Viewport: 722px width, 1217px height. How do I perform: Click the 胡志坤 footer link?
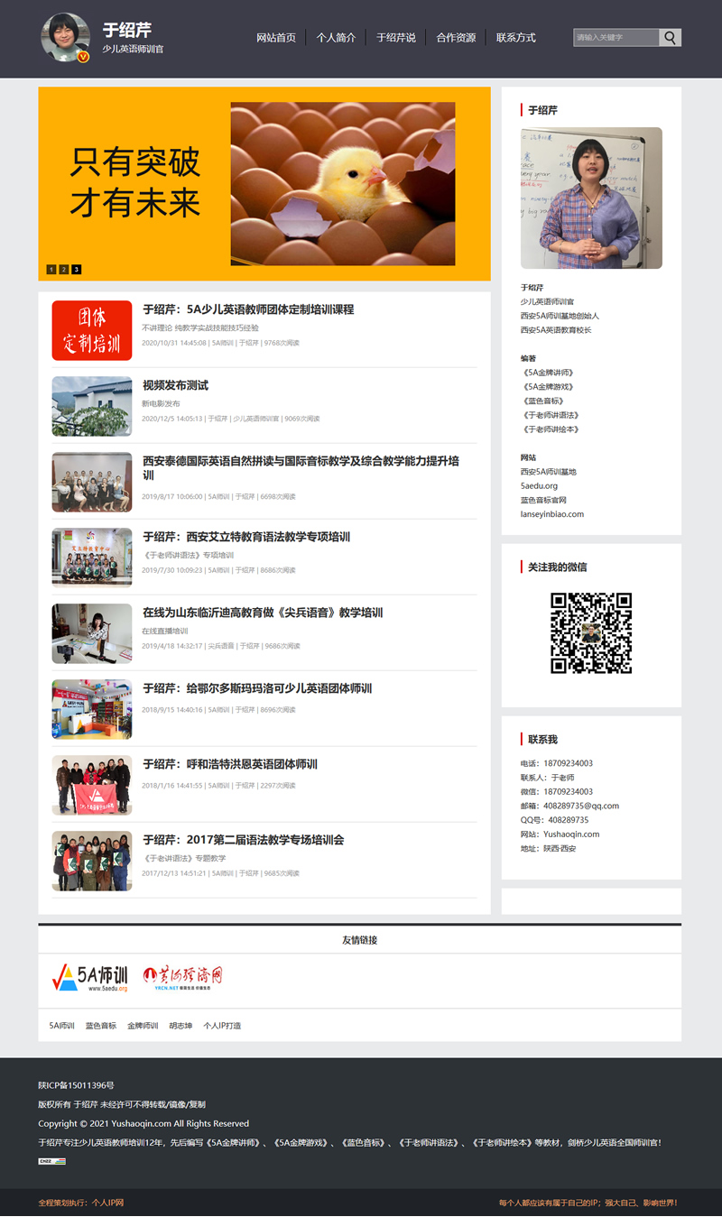(181, 1025)
